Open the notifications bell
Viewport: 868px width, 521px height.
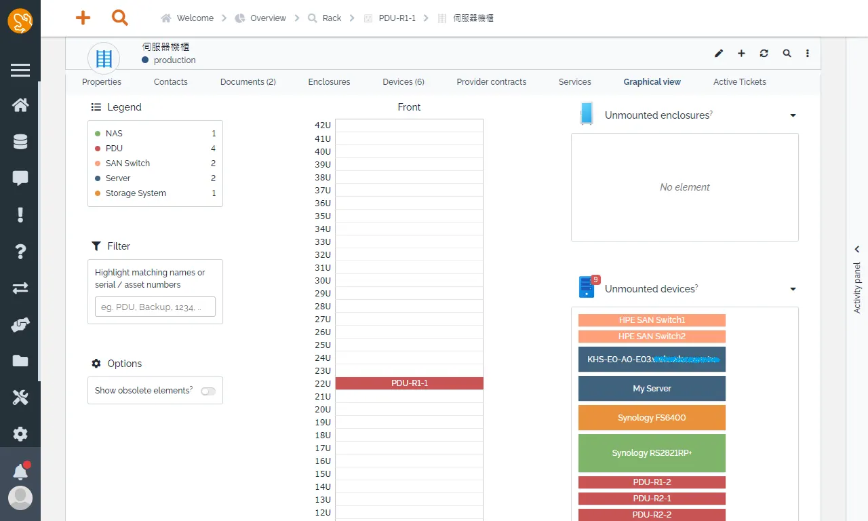click(x=20, y=471)
